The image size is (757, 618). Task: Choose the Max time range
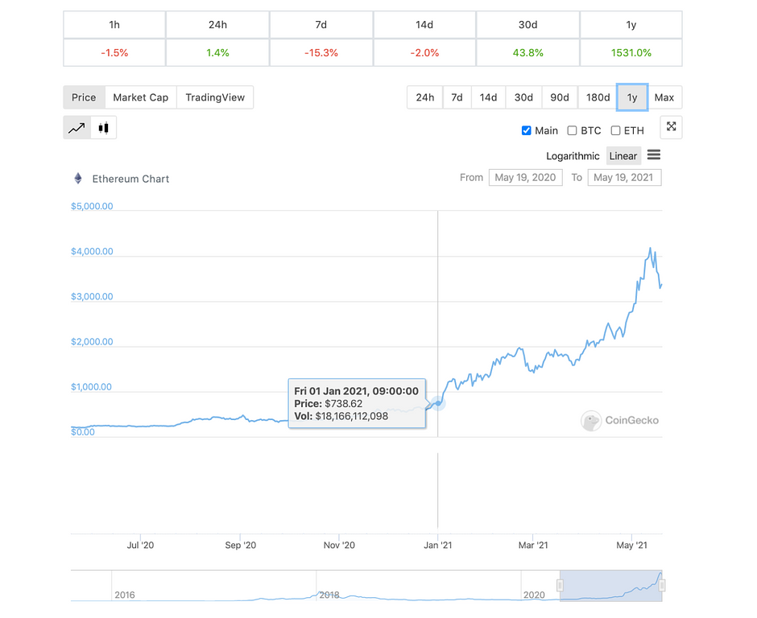[664, 97]
